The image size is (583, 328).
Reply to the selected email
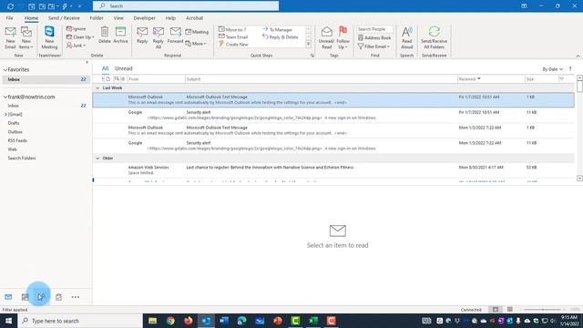coord(142,36)
